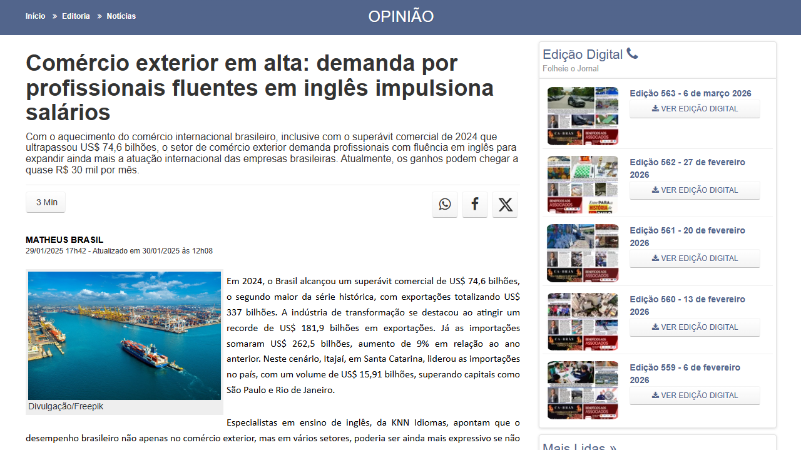Click the 3 Min reading time button

tap(47, 202)
